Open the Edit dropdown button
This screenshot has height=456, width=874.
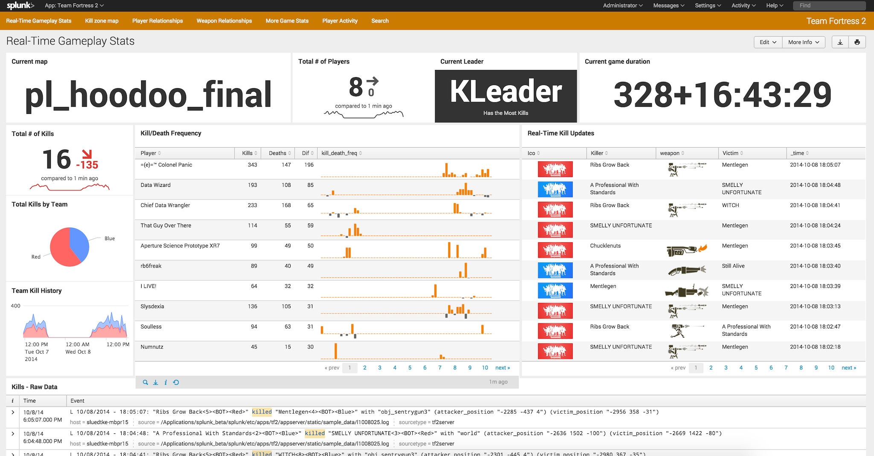[x=768, y=42]
